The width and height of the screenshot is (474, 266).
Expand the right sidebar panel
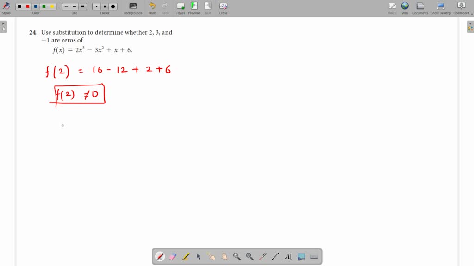pos(469,26)
